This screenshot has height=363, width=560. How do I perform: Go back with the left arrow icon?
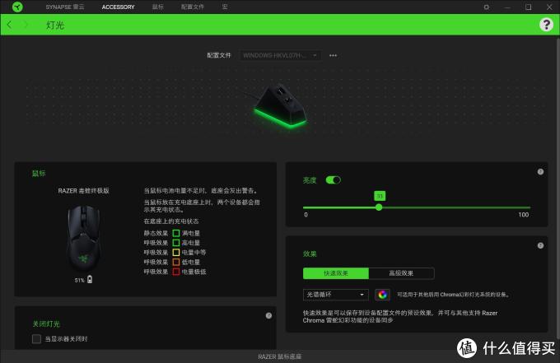click(x=9, y=25)
